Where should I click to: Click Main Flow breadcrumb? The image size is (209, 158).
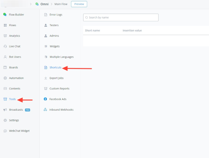61,4
